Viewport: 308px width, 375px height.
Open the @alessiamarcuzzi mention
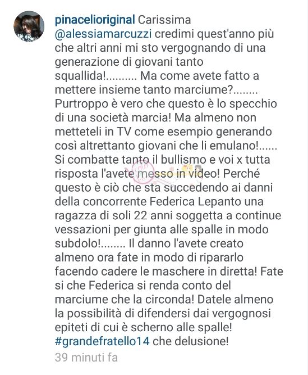pos(103,34)
